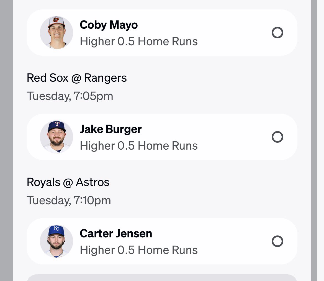Click the Tuesday, 7:05pm game time

(70, 96)
